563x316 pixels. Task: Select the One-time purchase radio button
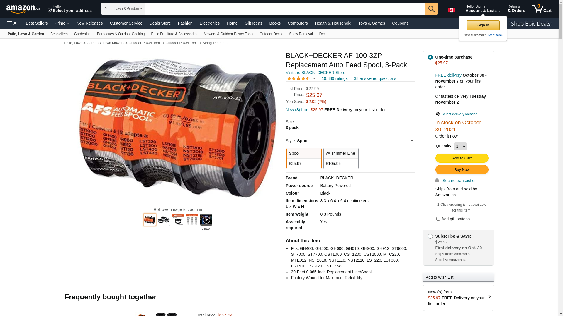click(430, 57)
